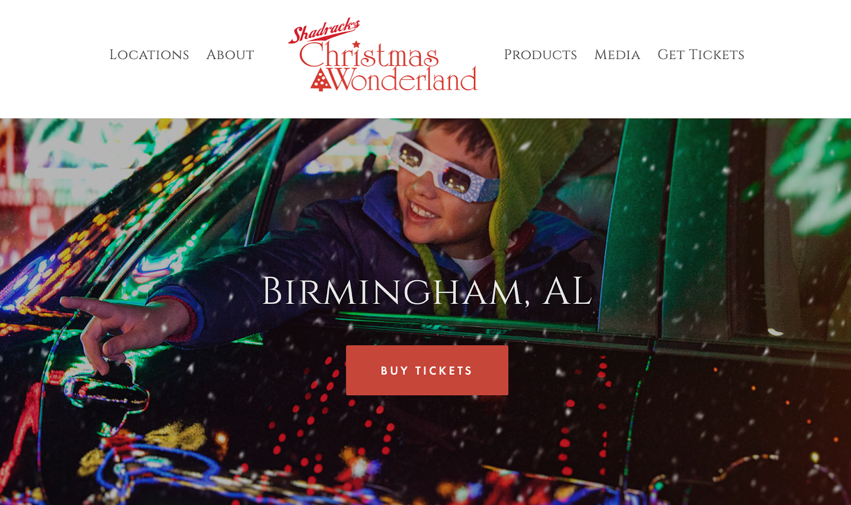Go to the About page
The height and width of the screenshot is (505, 851).
coord(230,55)
